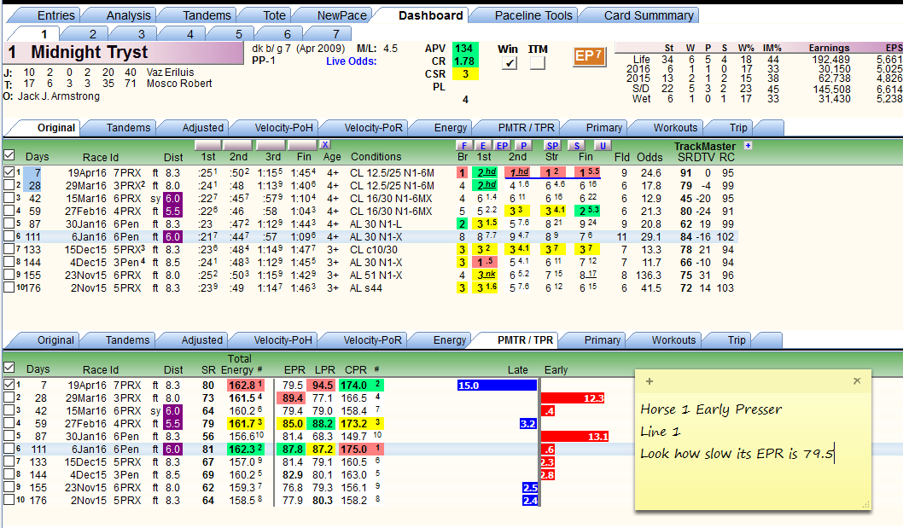Switch lower panel to Velocity-PoR tab
Screen dimensions: 903x528
373,340
